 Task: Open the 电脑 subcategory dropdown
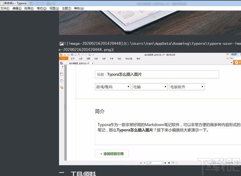coord(150,87)
